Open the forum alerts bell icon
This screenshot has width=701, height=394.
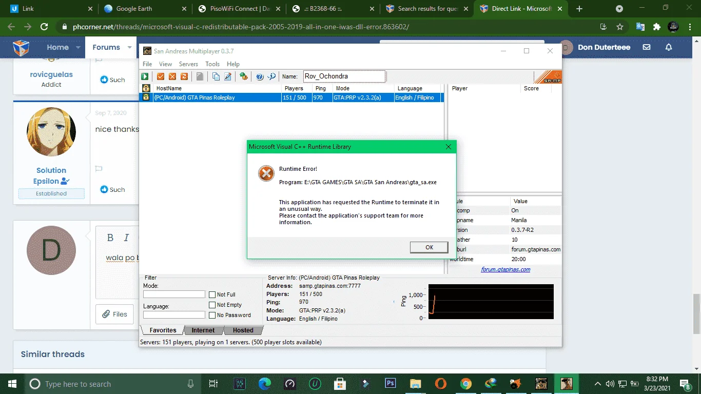669,47
